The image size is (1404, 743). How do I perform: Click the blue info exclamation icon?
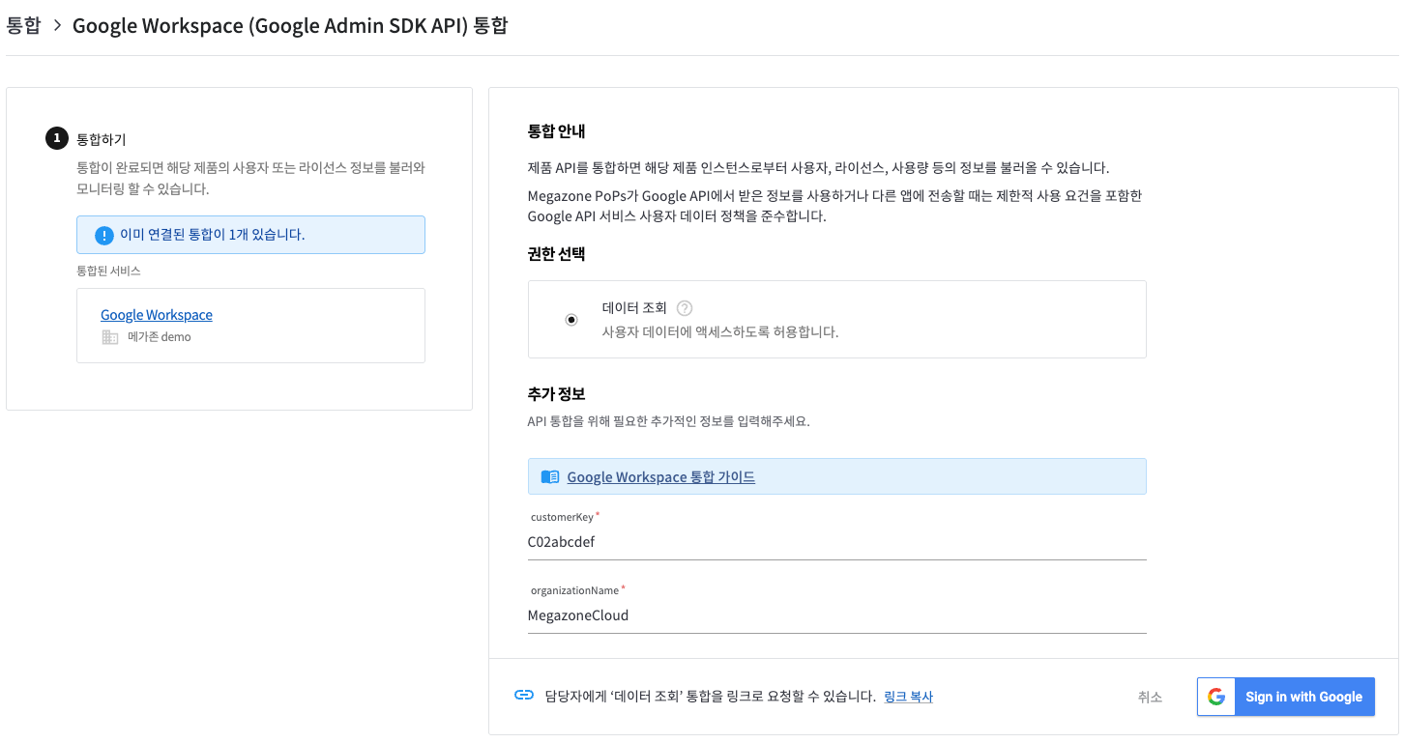coord(104,235)
